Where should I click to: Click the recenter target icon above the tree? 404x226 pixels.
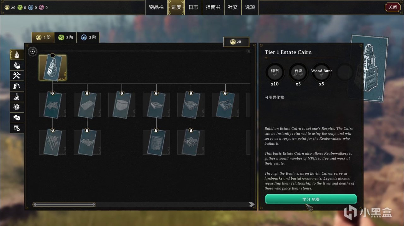pyautogui.click(x=33, y=51)
